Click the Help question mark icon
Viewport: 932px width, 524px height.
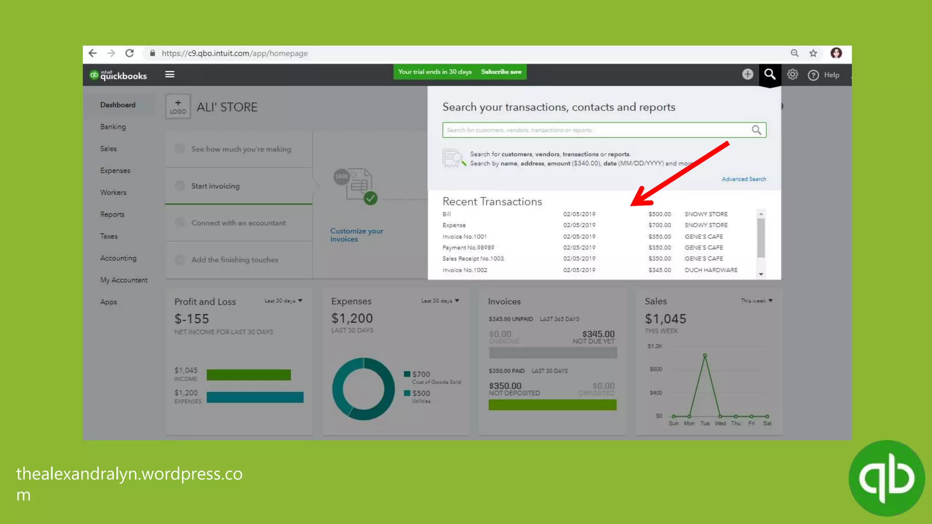coord(813,75)
